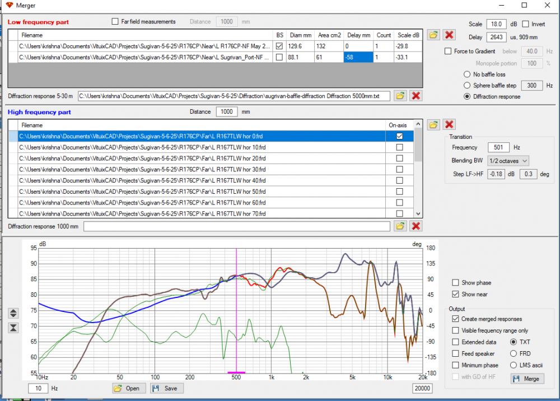Toggle the Show phase checkbox

pos(456,283)
